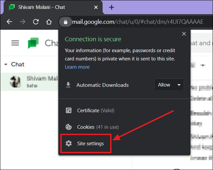Click the Connection is secure heading
Image resolution: width=213 pixels, height=170 pixels.
click(93, 39)
